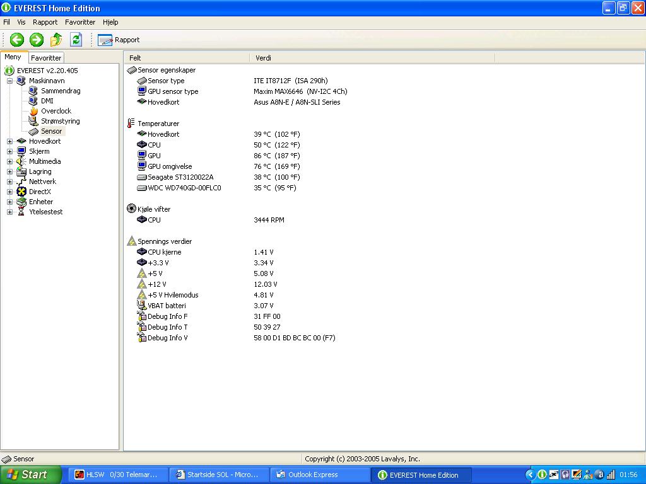Image resolution: width=646 pixels, height=484 pixels.
Task: Switch to HLSW taskbar window
Action: (x=117, y=475)
